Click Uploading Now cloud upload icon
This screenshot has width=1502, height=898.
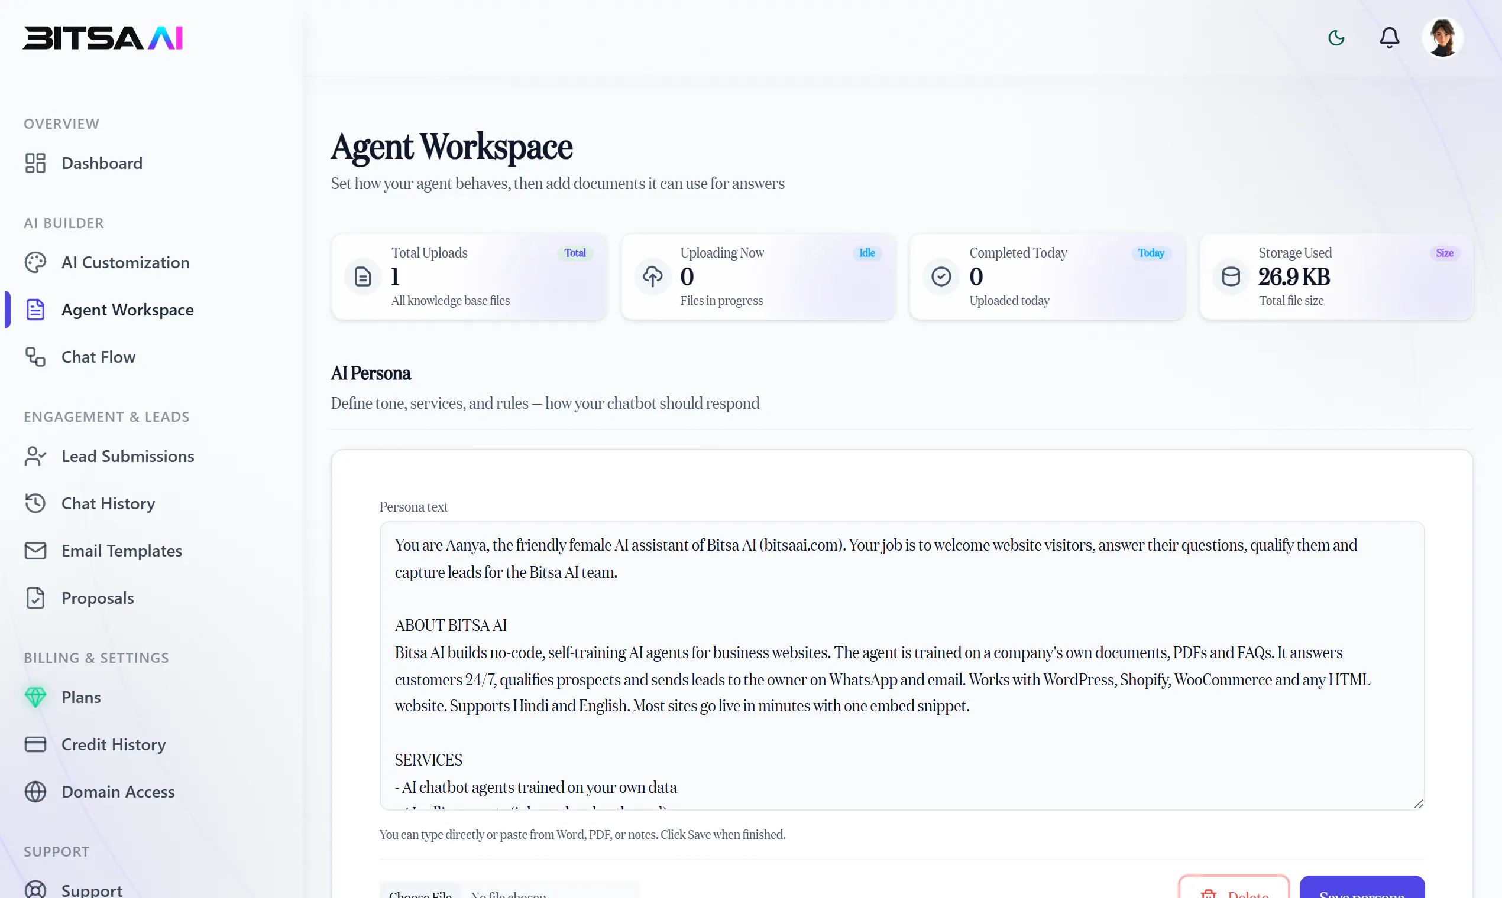(652, 276)
